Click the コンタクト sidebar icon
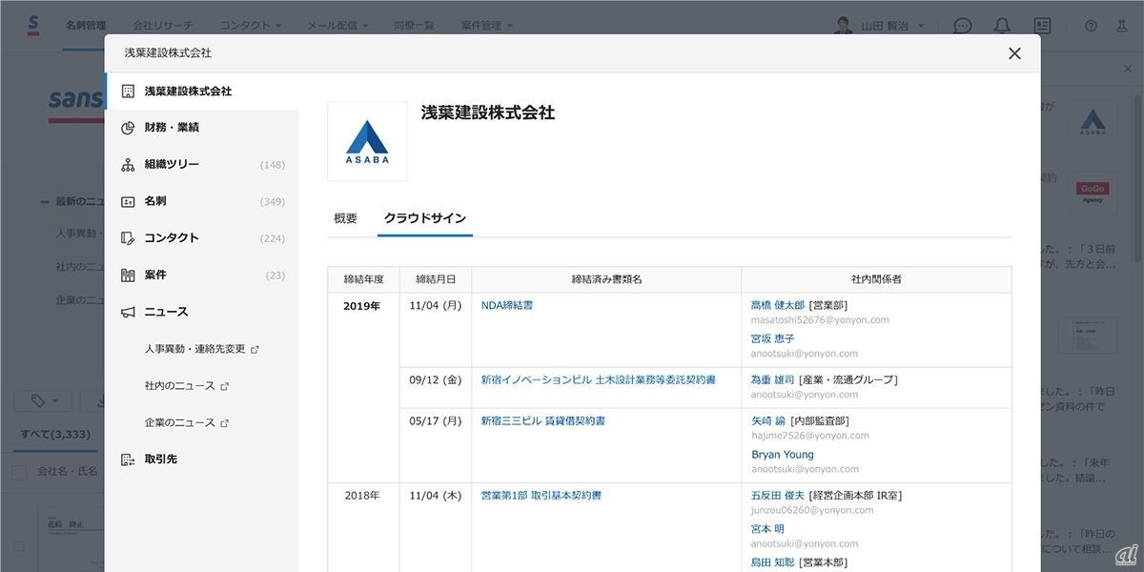Screen dimensions: 1144x572 click(128, 238)
